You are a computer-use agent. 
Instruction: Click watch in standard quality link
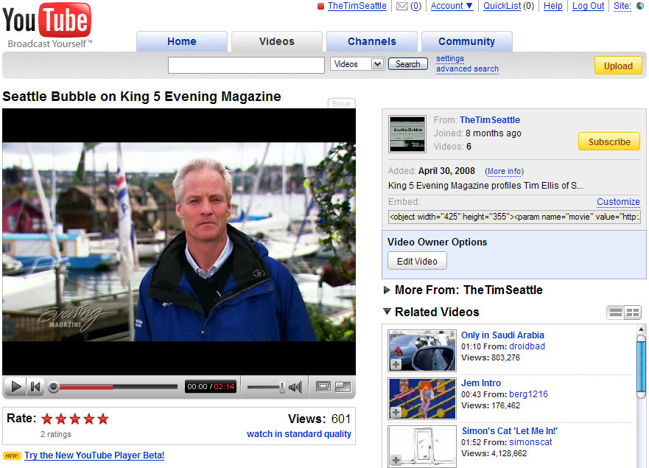pyautogui.click(x=299, y=434)
